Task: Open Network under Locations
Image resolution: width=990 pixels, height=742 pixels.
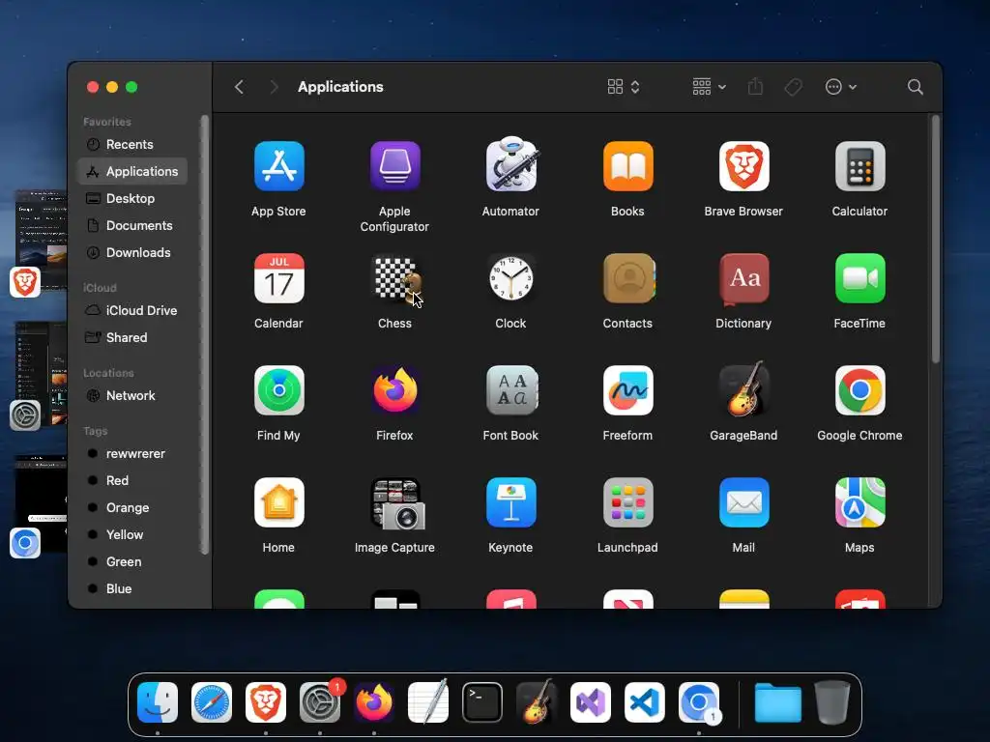Action: [x=131, y=395]
